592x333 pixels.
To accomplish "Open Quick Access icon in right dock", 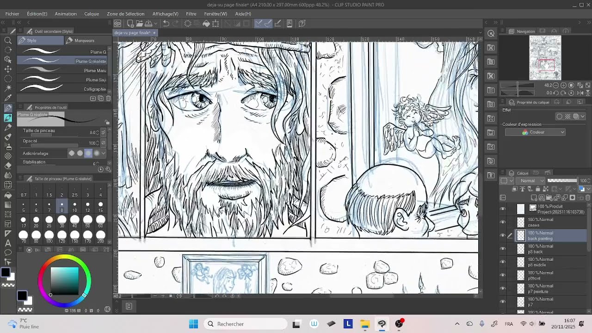I will click(x=491, y=33).
